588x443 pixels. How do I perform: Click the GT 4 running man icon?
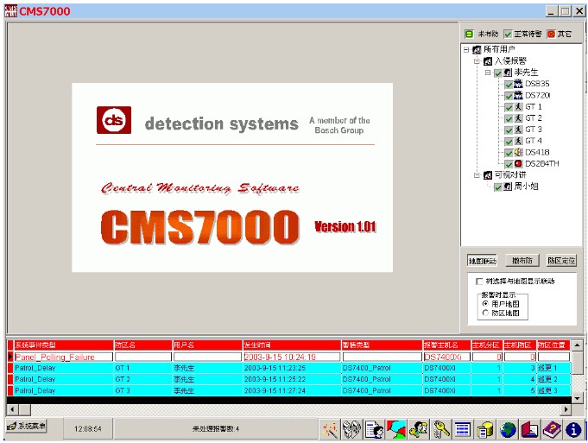click(x=518, y=141)
